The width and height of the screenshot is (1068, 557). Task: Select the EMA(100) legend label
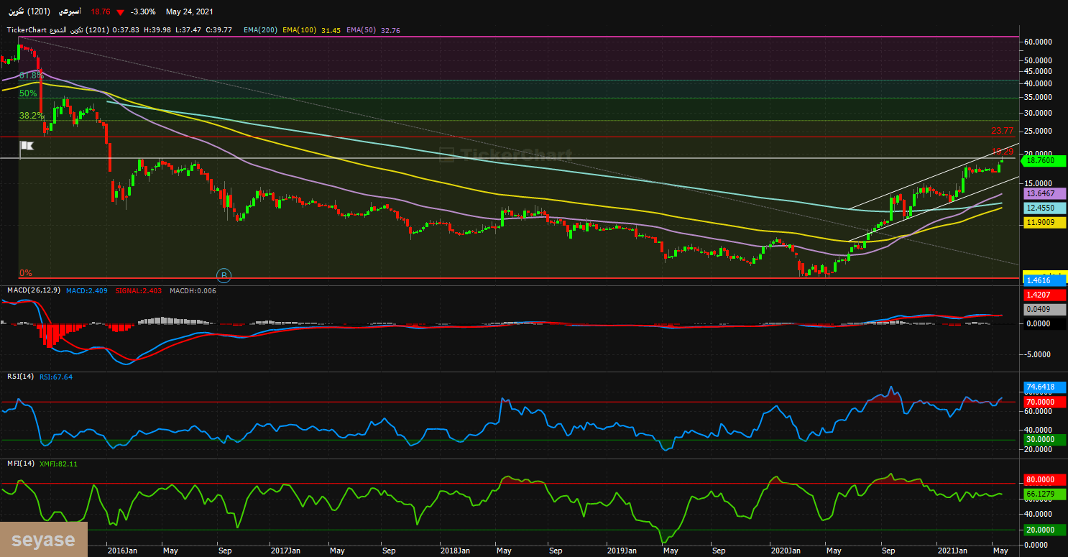[x=299, y=30]
